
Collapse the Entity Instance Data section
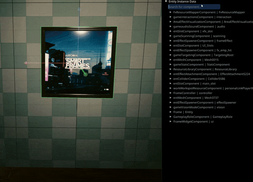[166, 2]
